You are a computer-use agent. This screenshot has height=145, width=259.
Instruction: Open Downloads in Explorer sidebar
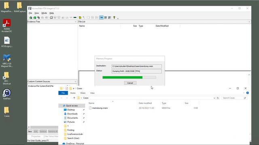tap(72, 114)
